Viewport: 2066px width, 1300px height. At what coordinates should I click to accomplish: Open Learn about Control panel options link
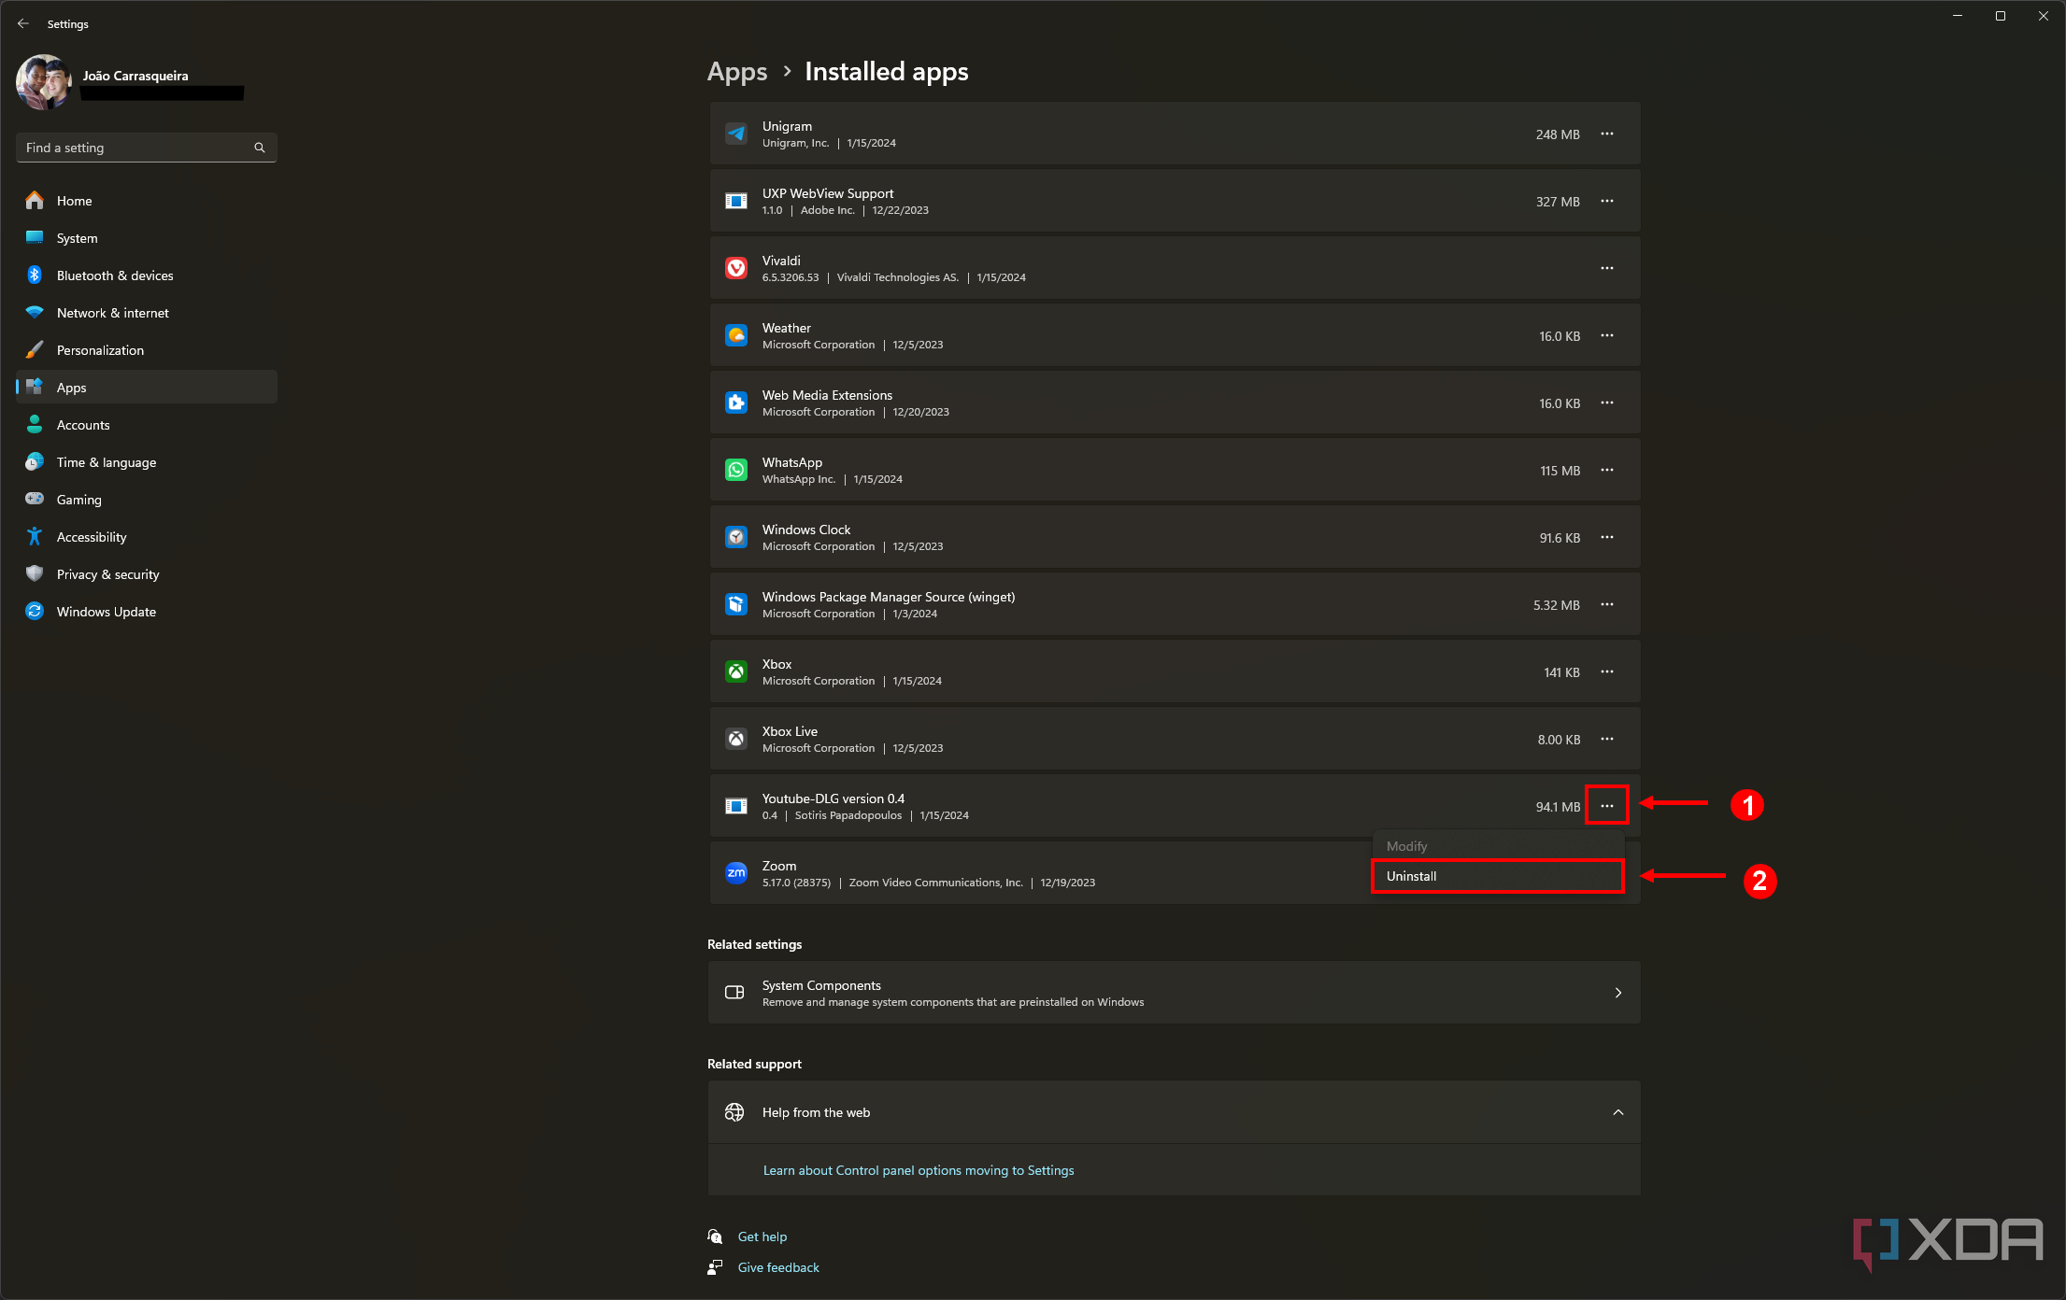pyautogui.click(x=919, y=1171)
